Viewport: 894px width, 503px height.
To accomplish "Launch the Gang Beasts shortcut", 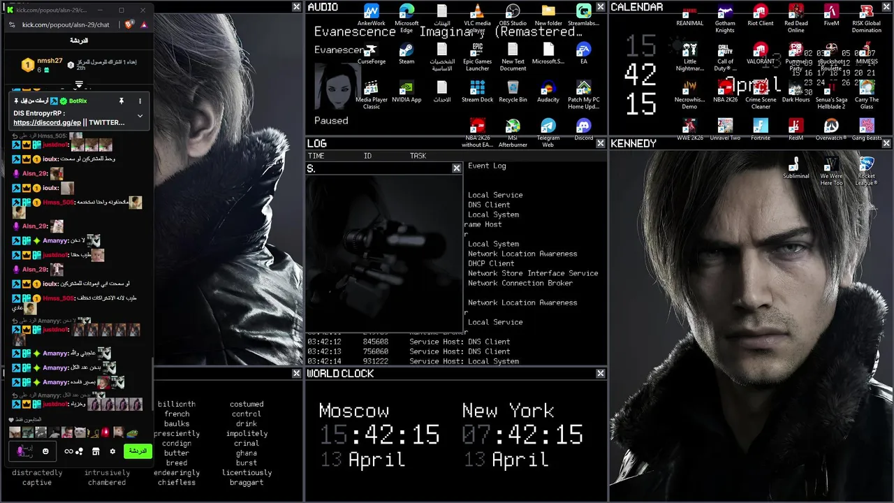I will pos(867,130).
